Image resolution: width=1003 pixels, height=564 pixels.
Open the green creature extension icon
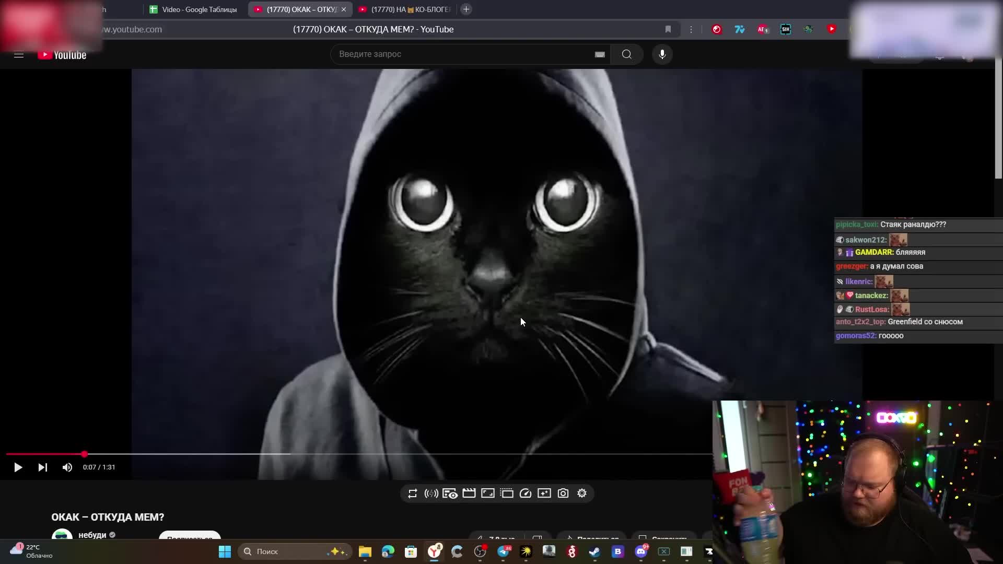tap(809, 29)
